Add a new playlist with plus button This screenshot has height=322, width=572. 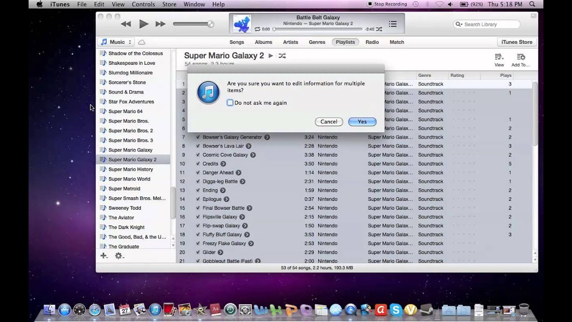click(x=104, y=256)
